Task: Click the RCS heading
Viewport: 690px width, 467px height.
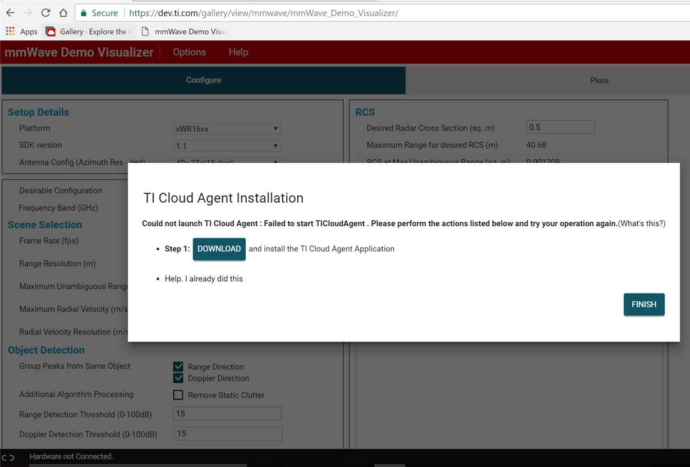Action: pyautogui.click(x=365, y=112)
